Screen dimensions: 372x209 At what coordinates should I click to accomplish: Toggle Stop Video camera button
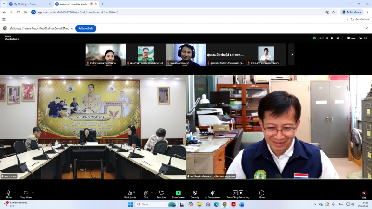pyautogui.click(x=26, y=193)
